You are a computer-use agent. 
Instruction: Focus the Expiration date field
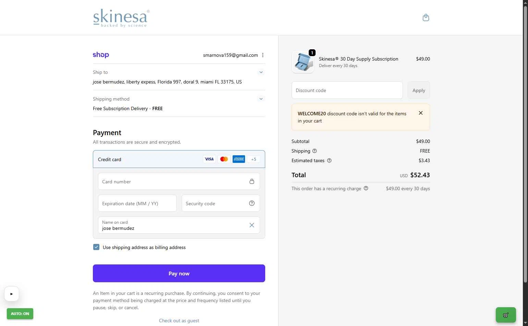click(x=137, y=203)
